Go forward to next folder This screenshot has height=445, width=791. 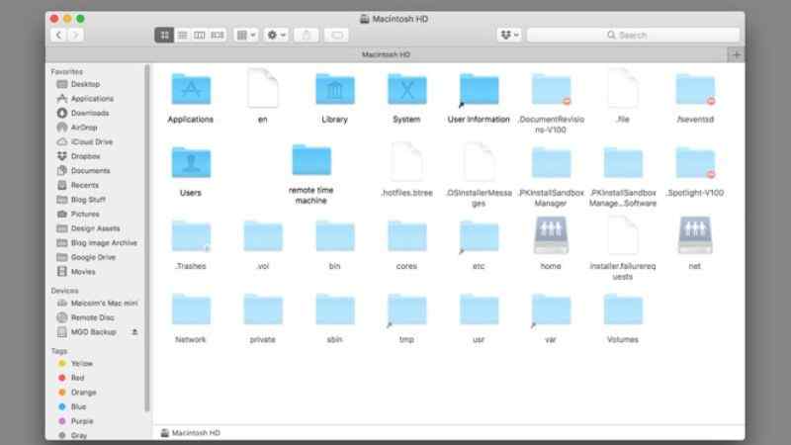pyautogui.click(x=76, y=35)
